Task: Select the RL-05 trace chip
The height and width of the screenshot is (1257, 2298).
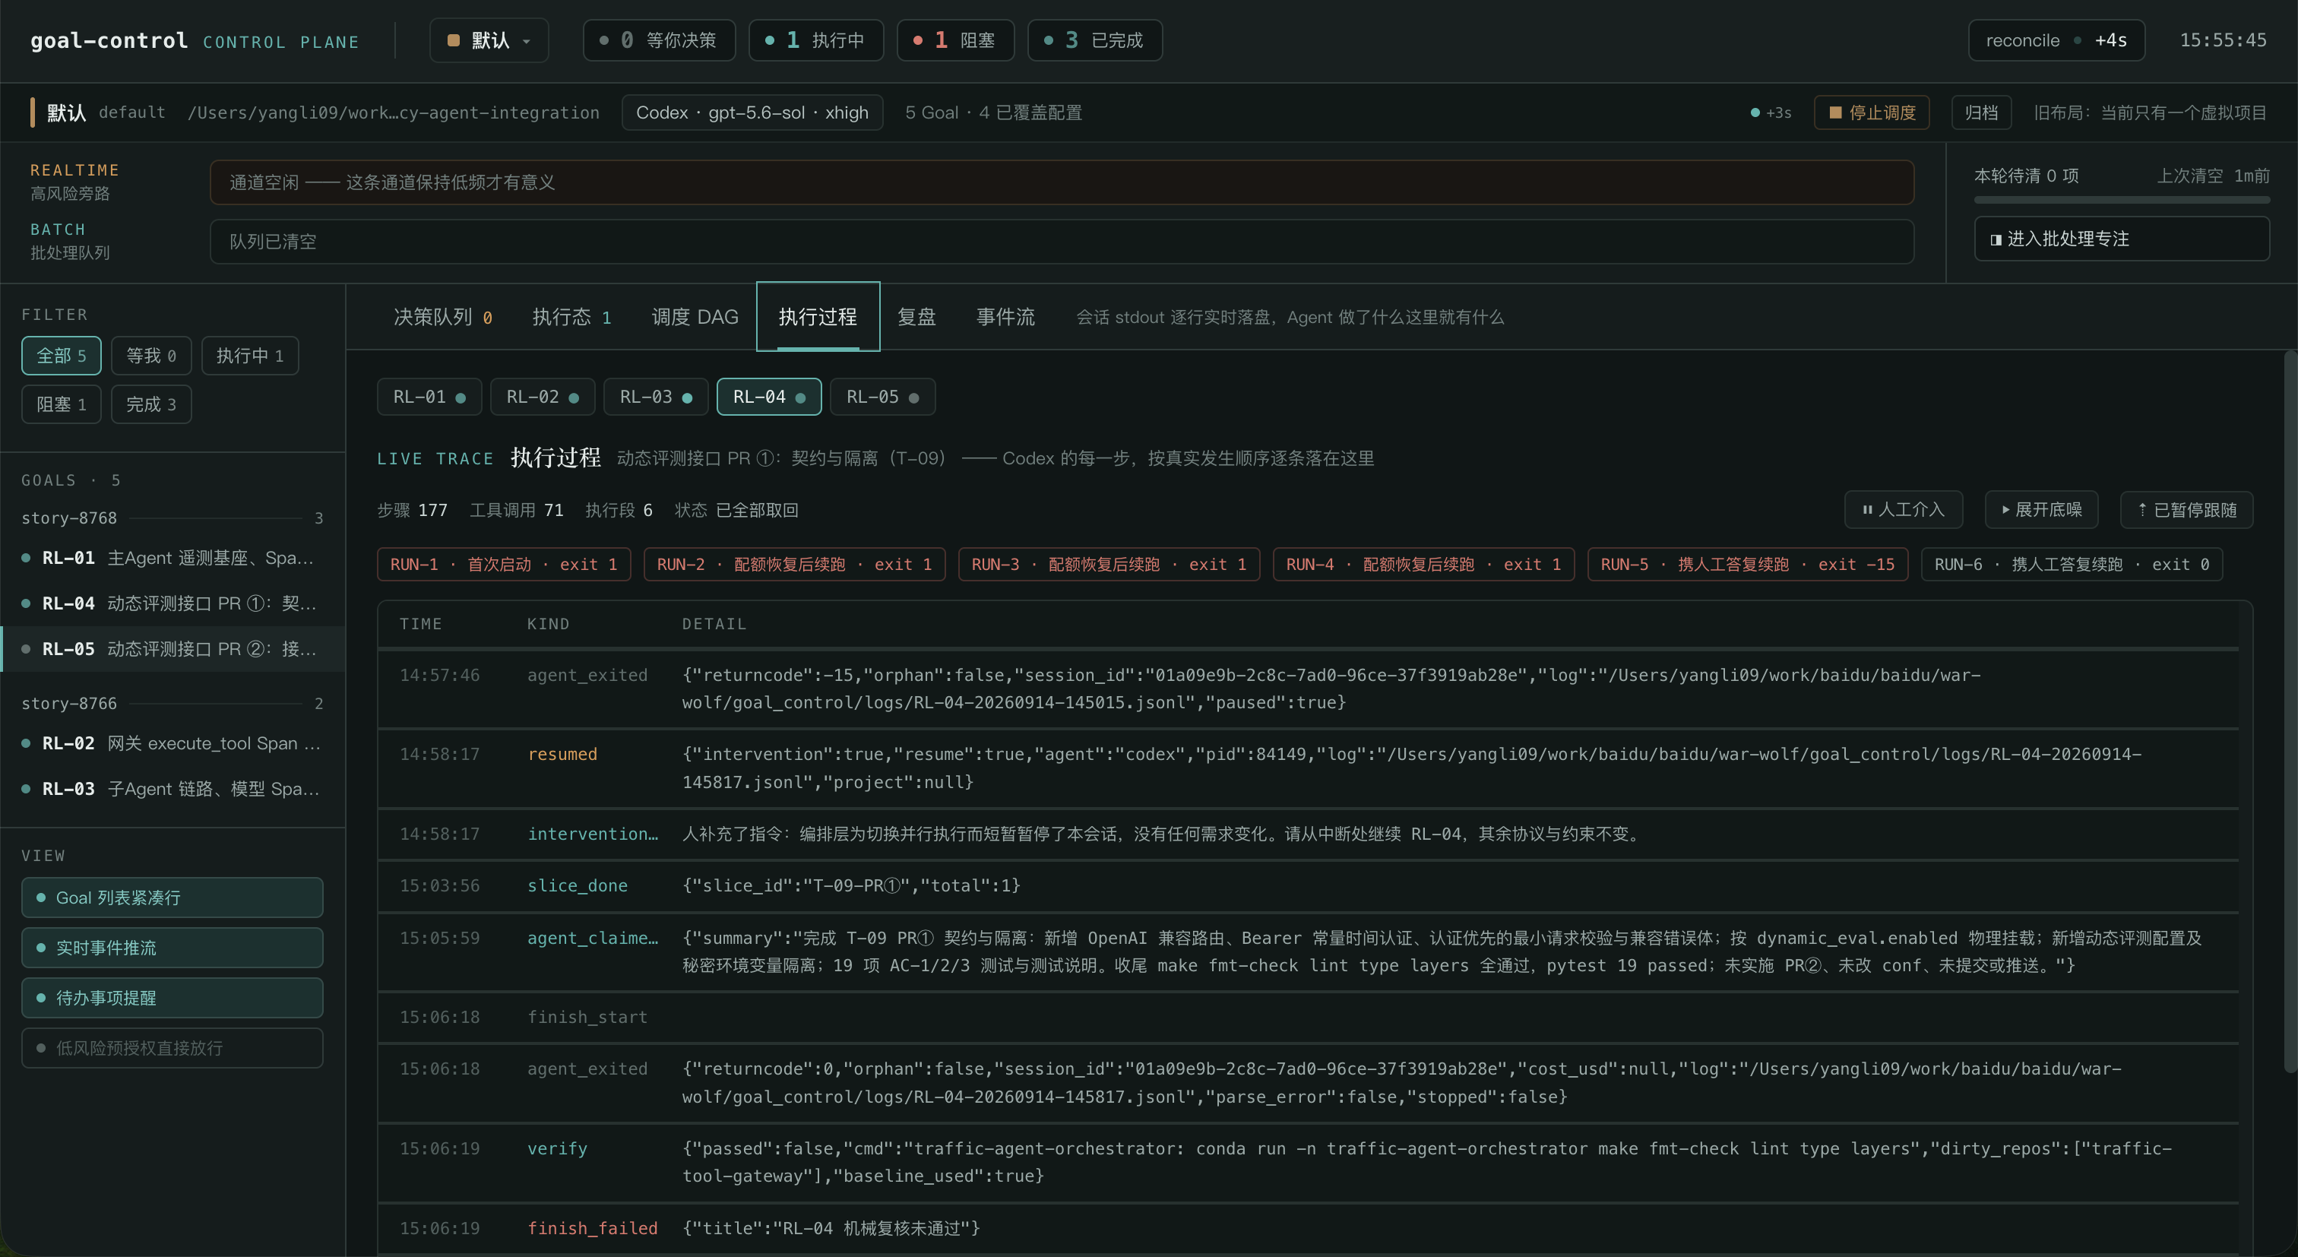Action: click(882, 397)
